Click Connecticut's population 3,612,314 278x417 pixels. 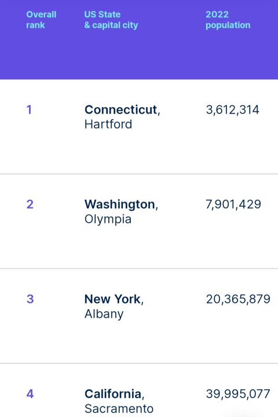232,110
